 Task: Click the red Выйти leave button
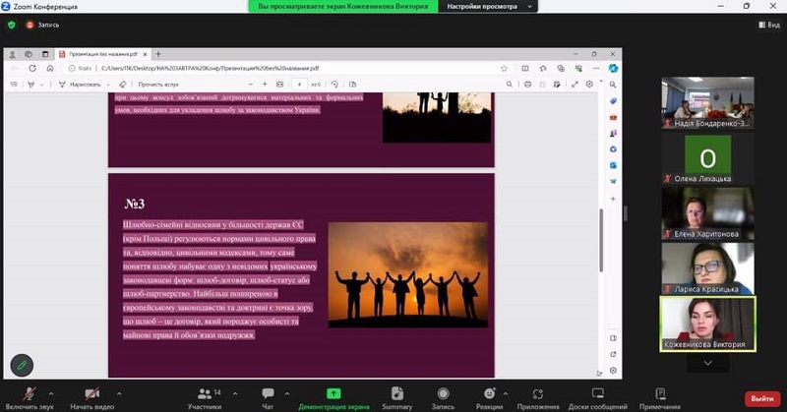pos(761,397)
